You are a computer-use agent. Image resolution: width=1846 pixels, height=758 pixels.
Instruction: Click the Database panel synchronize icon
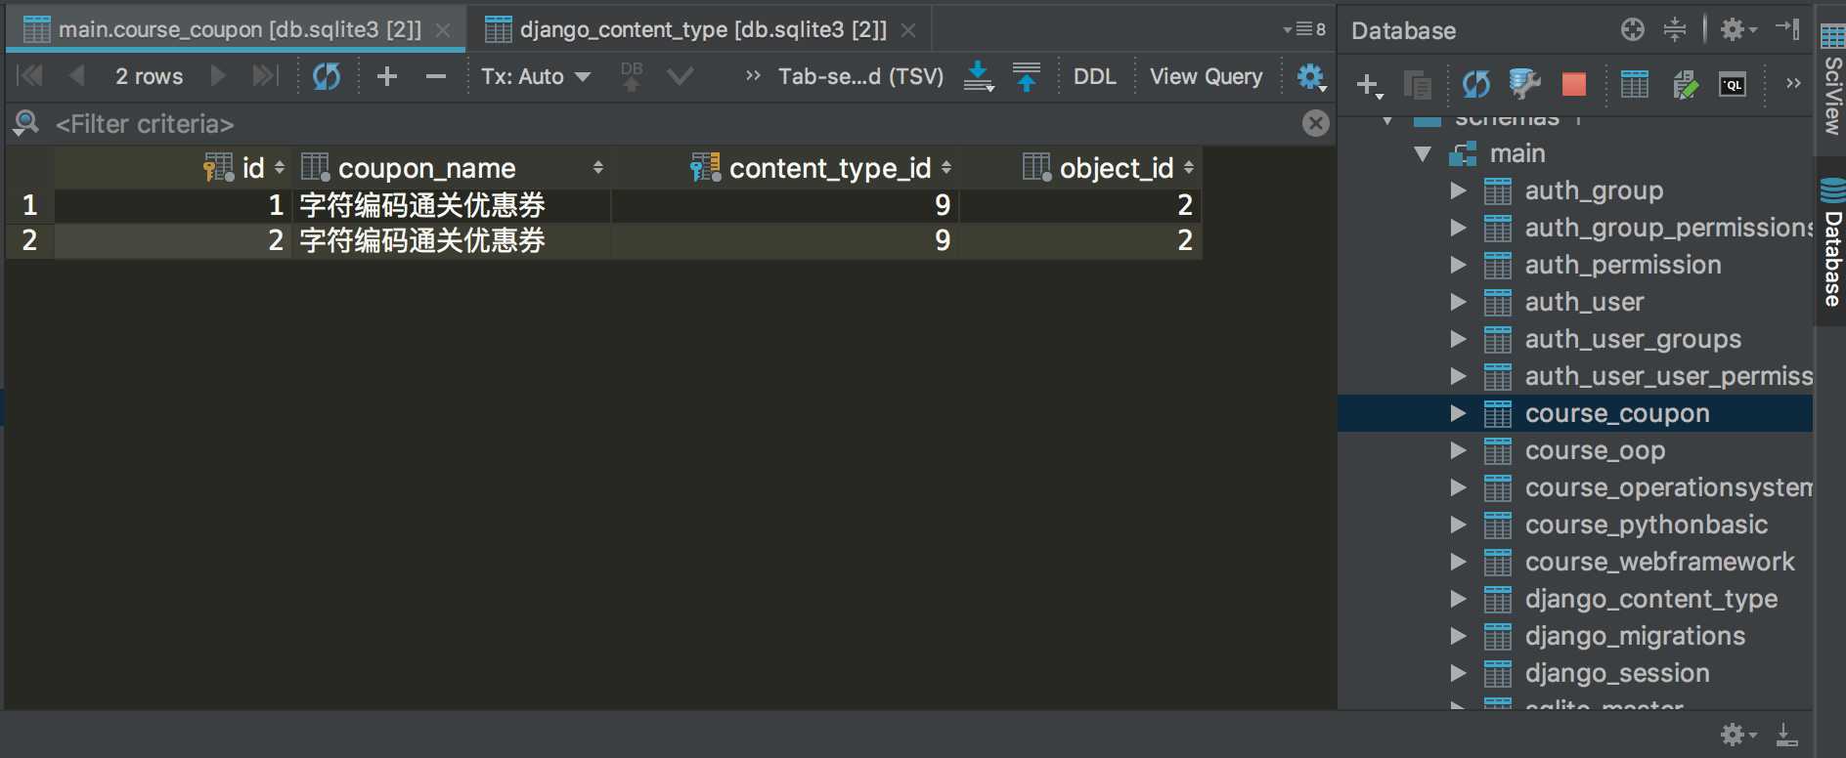(1475, 85)
